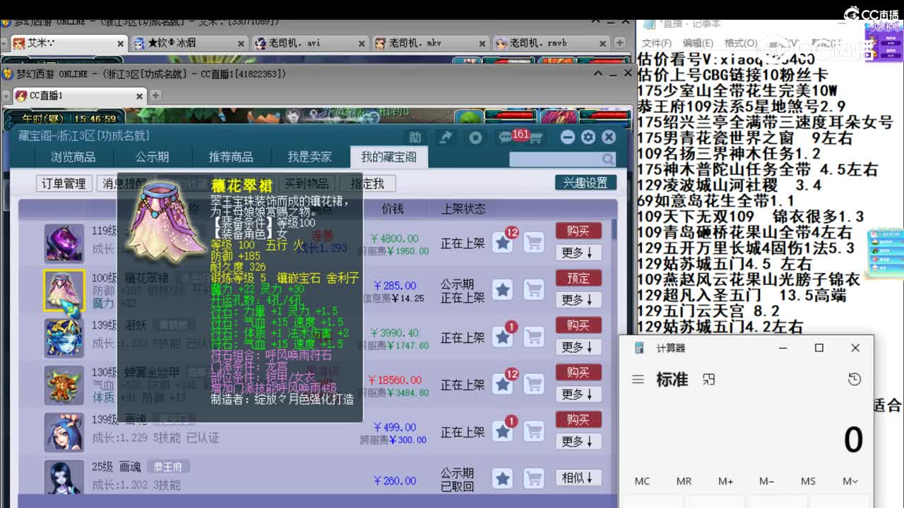Open tab list arrow left of CC直播1
The height and width of the screenshot is (508, 904).
click(x=7, y=95)
